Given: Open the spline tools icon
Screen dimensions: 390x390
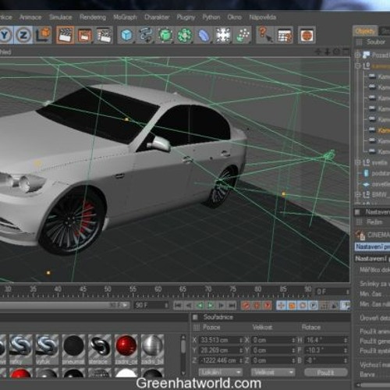Looking at the screenshot, I should coord(146,35).
